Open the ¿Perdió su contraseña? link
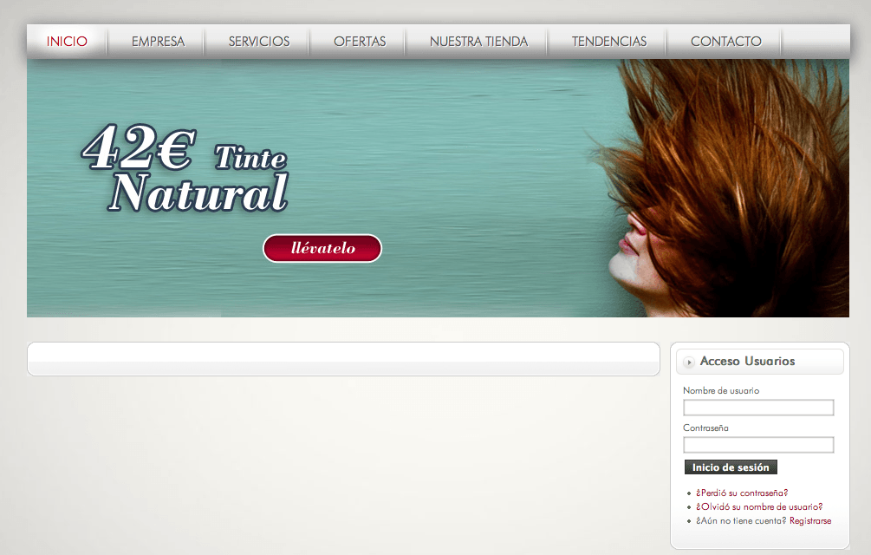 click(742, 493)
